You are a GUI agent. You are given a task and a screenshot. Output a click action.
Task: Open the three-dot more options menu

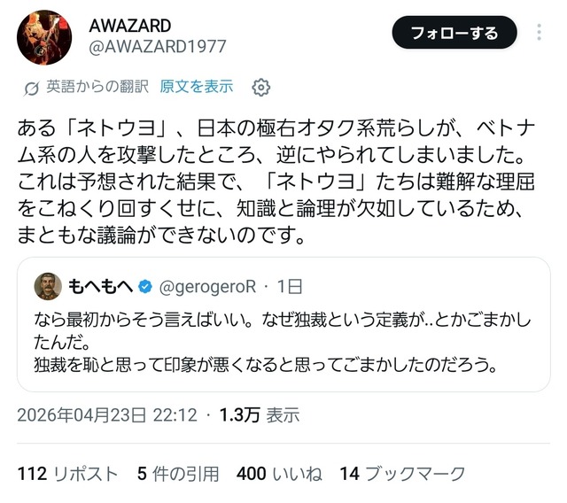coord(539,33)
